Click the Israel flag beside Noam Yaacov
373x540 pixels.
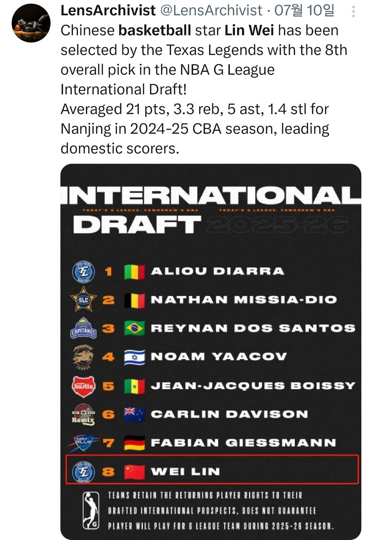pyautogui.click(x=134, y=357)
